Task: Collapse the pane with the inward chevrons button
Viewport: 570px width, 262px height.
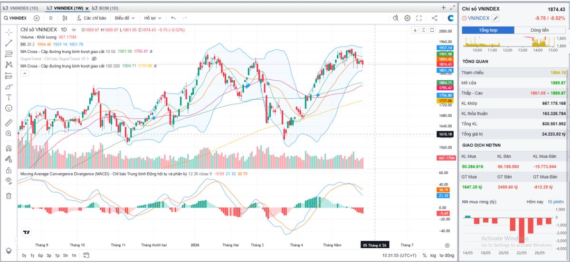Action: point(423,30)
